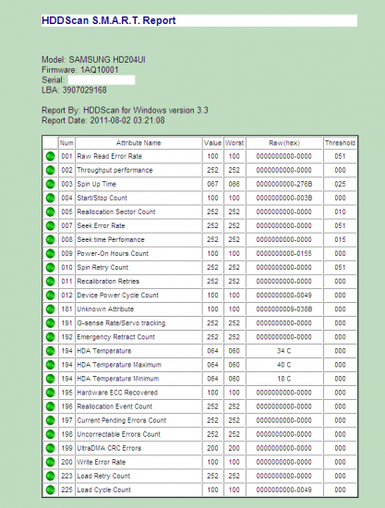Click the Seek time Perfomance threshold 015
385x508 pixels.
(340, 240)
